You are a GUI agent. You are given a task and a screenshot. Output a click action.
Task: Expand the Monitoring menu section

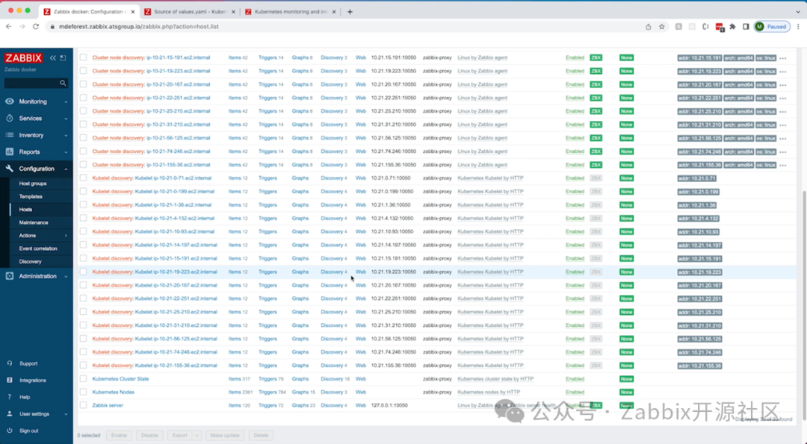click(x=66, y=101)
